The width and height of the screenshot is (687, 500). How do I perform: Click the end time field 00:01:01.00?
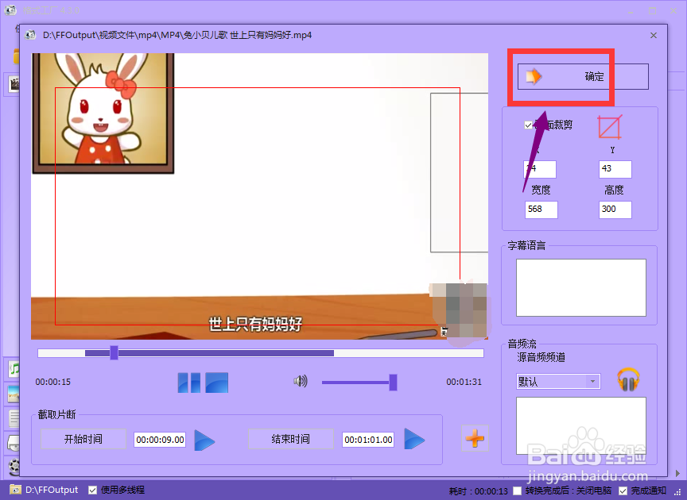tap(368, 440)
